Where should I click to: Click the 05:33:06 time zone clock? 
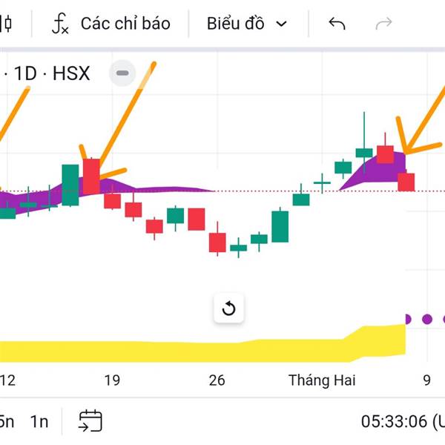(x=403, y=421)
